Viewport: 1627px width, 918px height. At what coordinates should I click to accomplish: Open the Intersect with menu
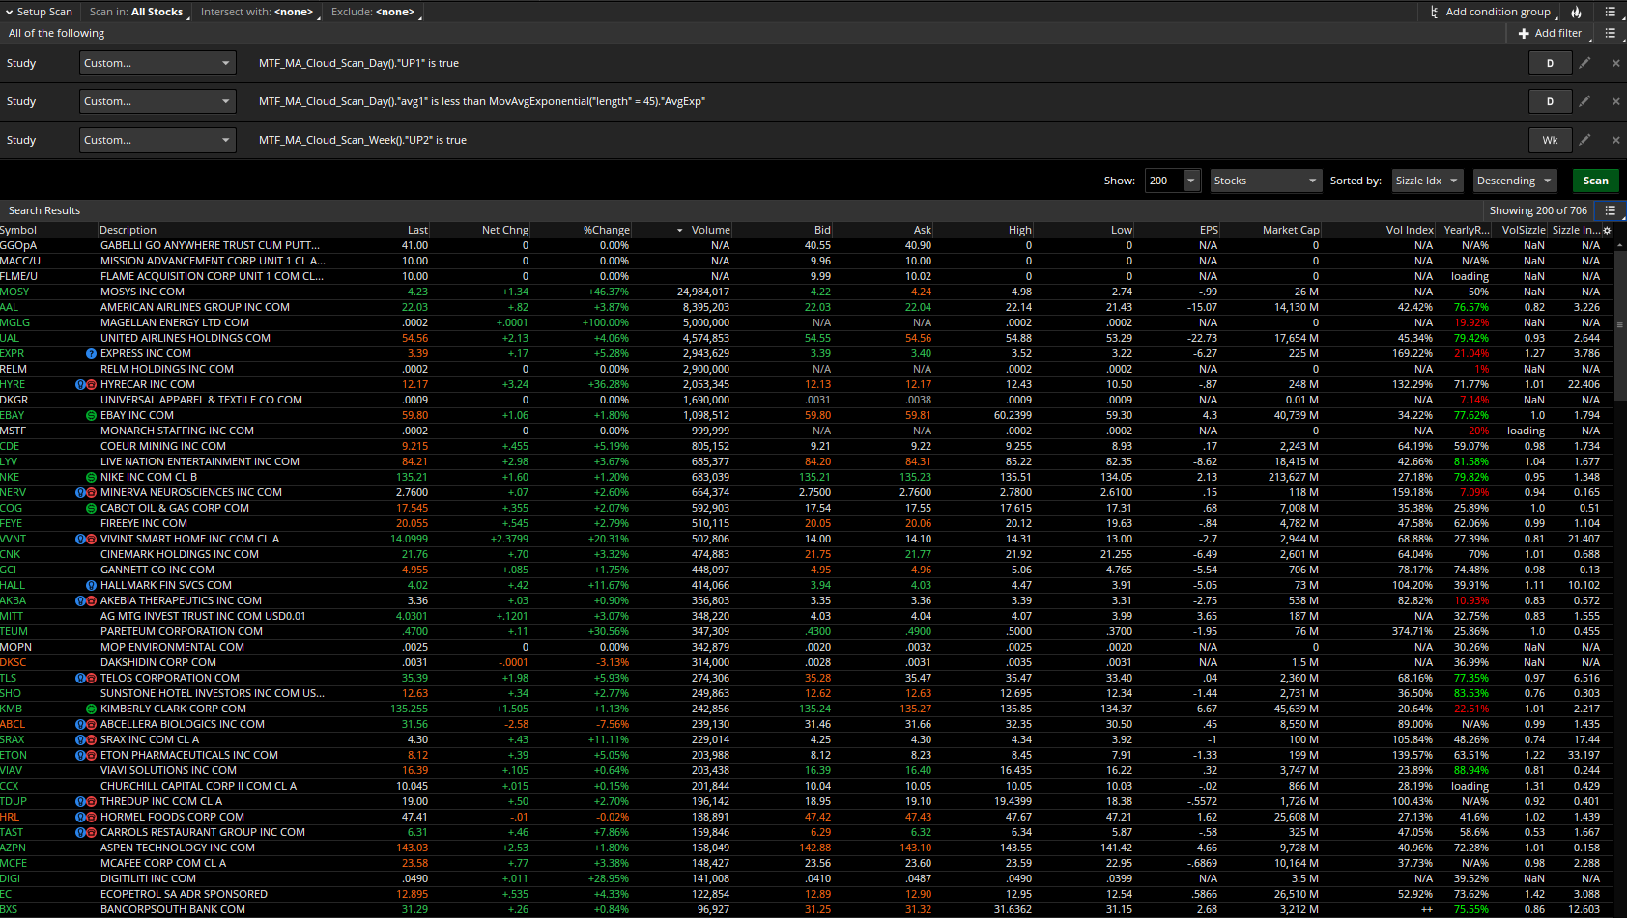[257, 12]
